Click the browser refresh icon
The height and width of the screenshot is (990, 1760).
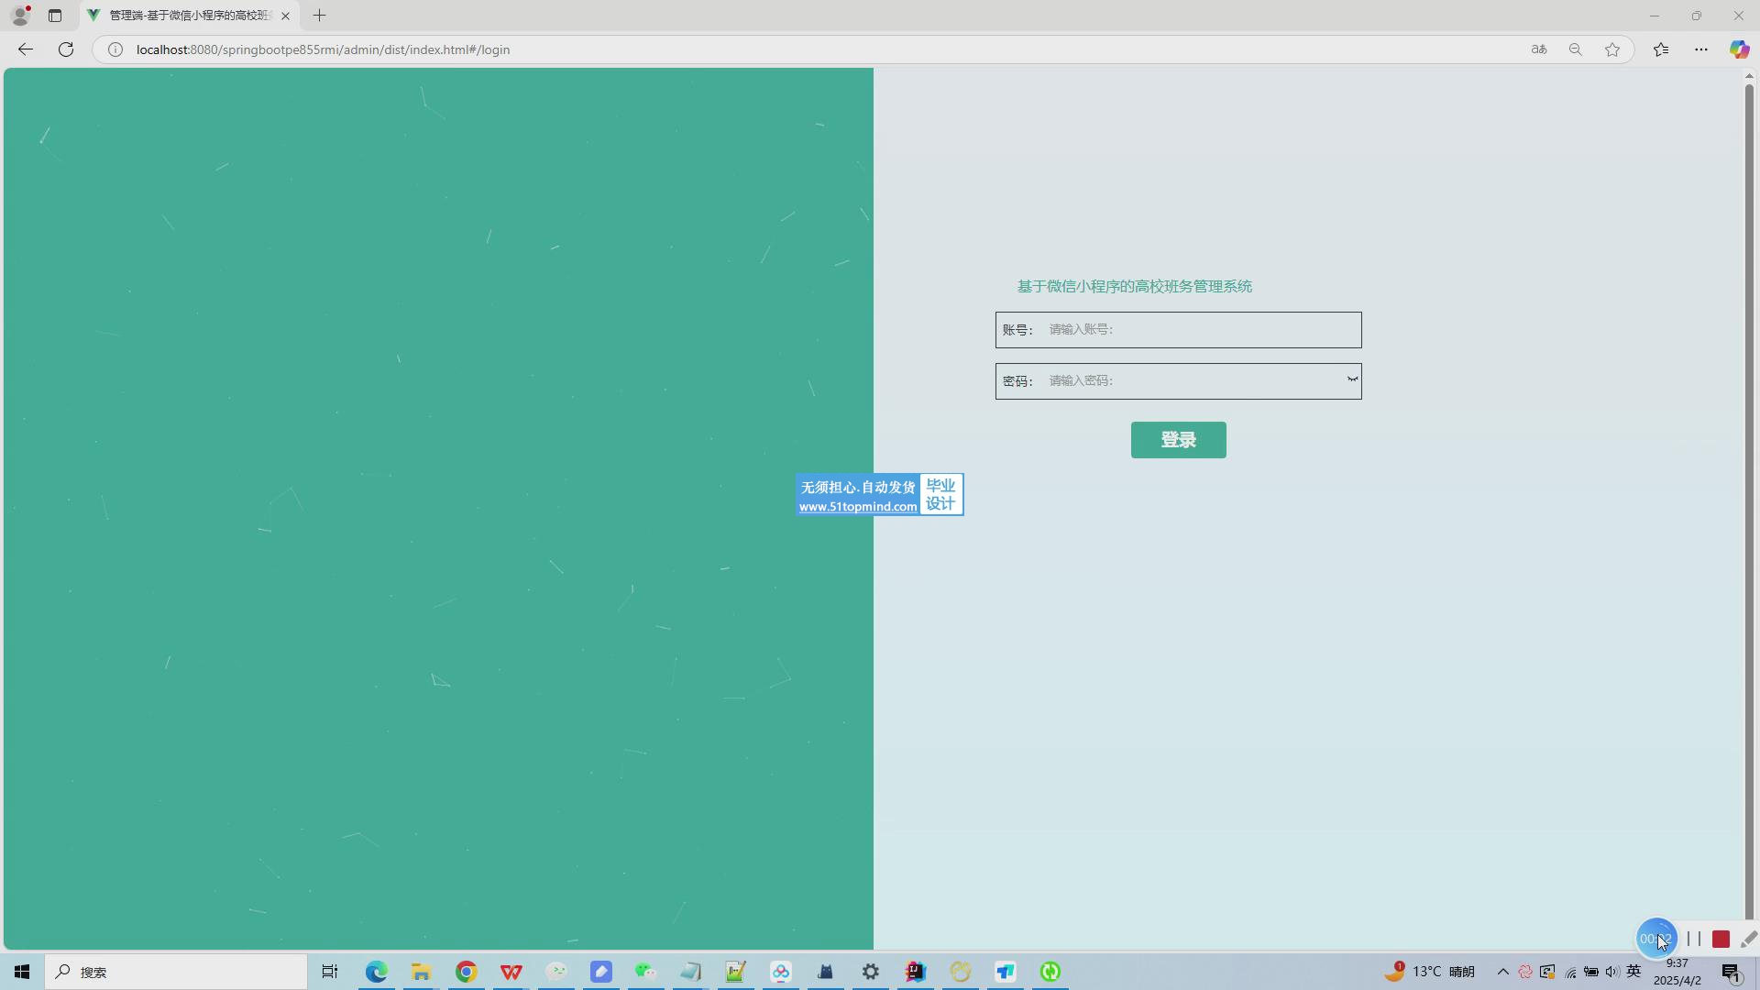point(66,49)
